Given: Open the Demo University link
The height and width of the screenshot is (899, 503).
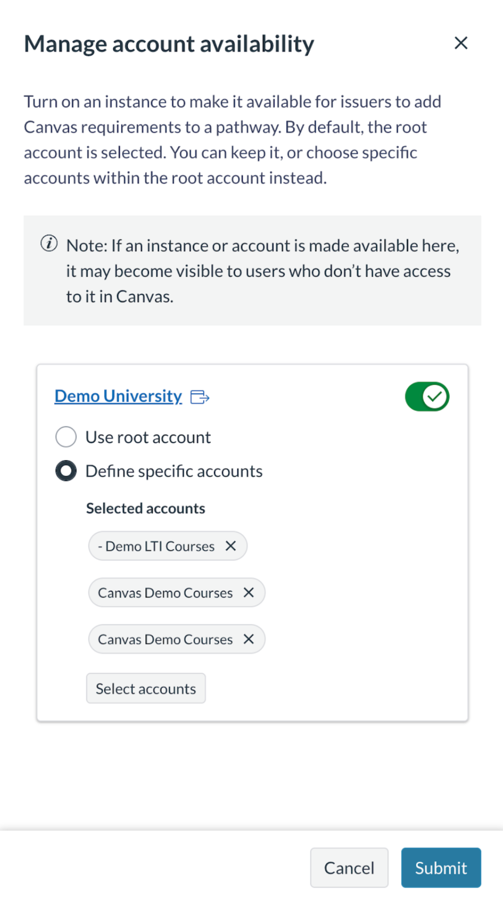Looking at the screenshot, I should click(118, 396).
